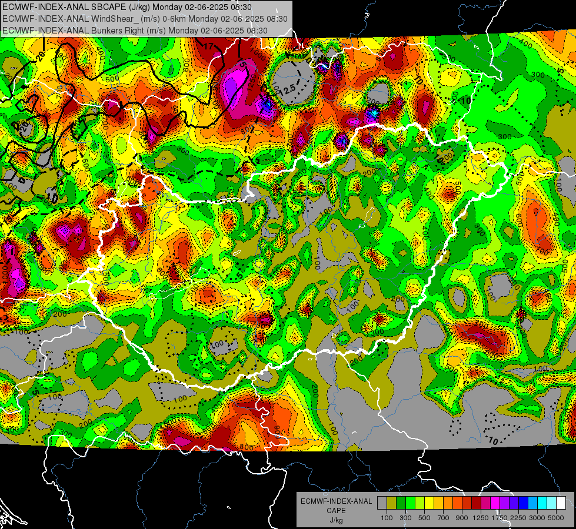Click the 5000 tick label in the legend
This screenshot has height=529, width=576.
tap(556, 518)
